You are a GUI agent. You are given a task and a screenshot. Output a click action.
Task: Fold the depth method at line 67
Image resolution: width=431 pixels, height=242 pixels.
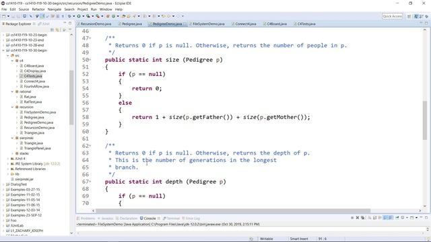[x=90, y=182]
